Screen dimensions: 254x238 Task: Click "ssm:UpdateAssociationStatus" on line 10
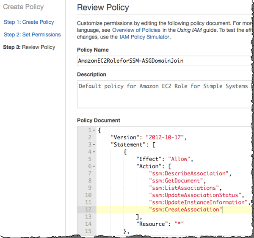click(x=195, y=195)
